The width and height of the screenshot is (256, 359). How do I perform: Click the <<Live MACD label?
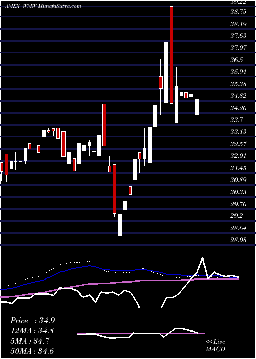coord(216,345)
